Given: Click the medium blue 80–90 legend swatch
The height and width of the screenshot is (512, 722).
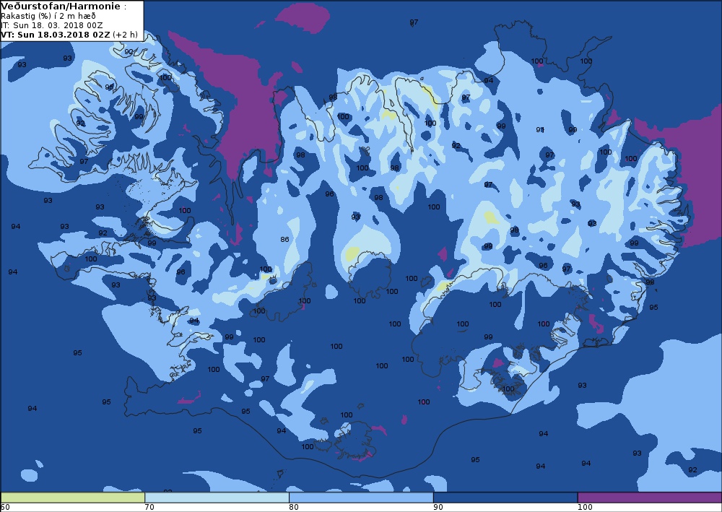Looking at the screenshot, I should tap(361, 498).
